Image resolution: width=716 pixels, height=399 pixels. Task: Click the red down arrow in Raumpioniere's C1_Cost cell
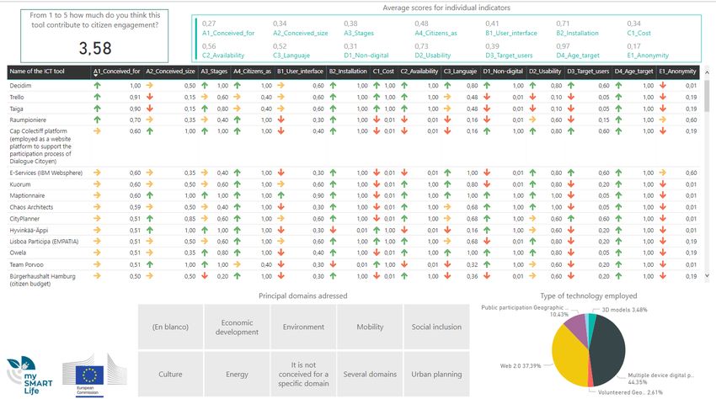pos(377,120)
